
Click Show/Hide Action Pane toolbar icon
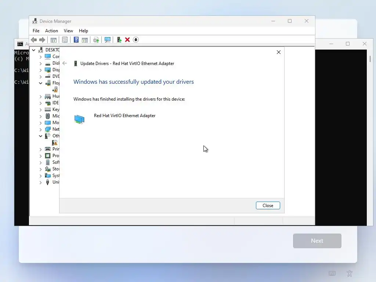click(85, 40)
